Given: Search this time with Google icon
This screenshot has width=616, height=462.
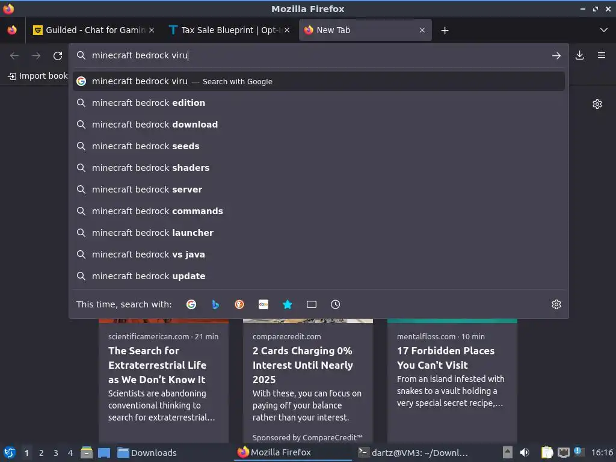Looking at the screenshot, I should click(x=191, y=304).
